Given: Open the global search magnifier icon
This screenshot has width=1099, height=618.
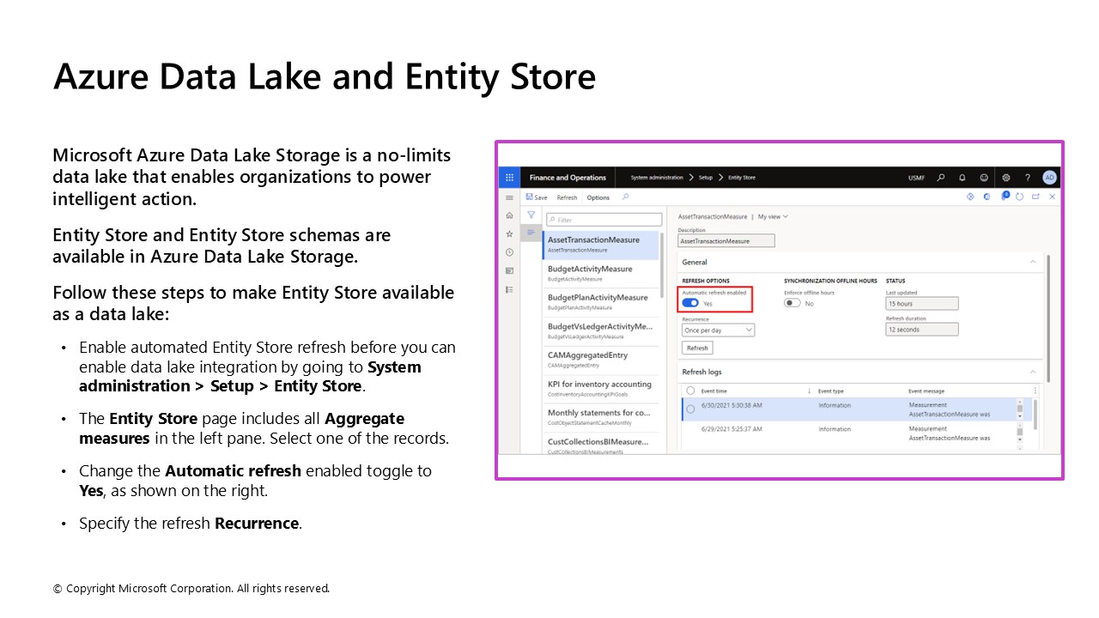Looking at the screenshot, I should (939, 177).
